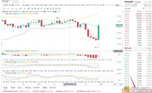The height and width of the screenshot is (93, 152).
Task: Select the crosshair cursor tool
Action: coord(4,9)
